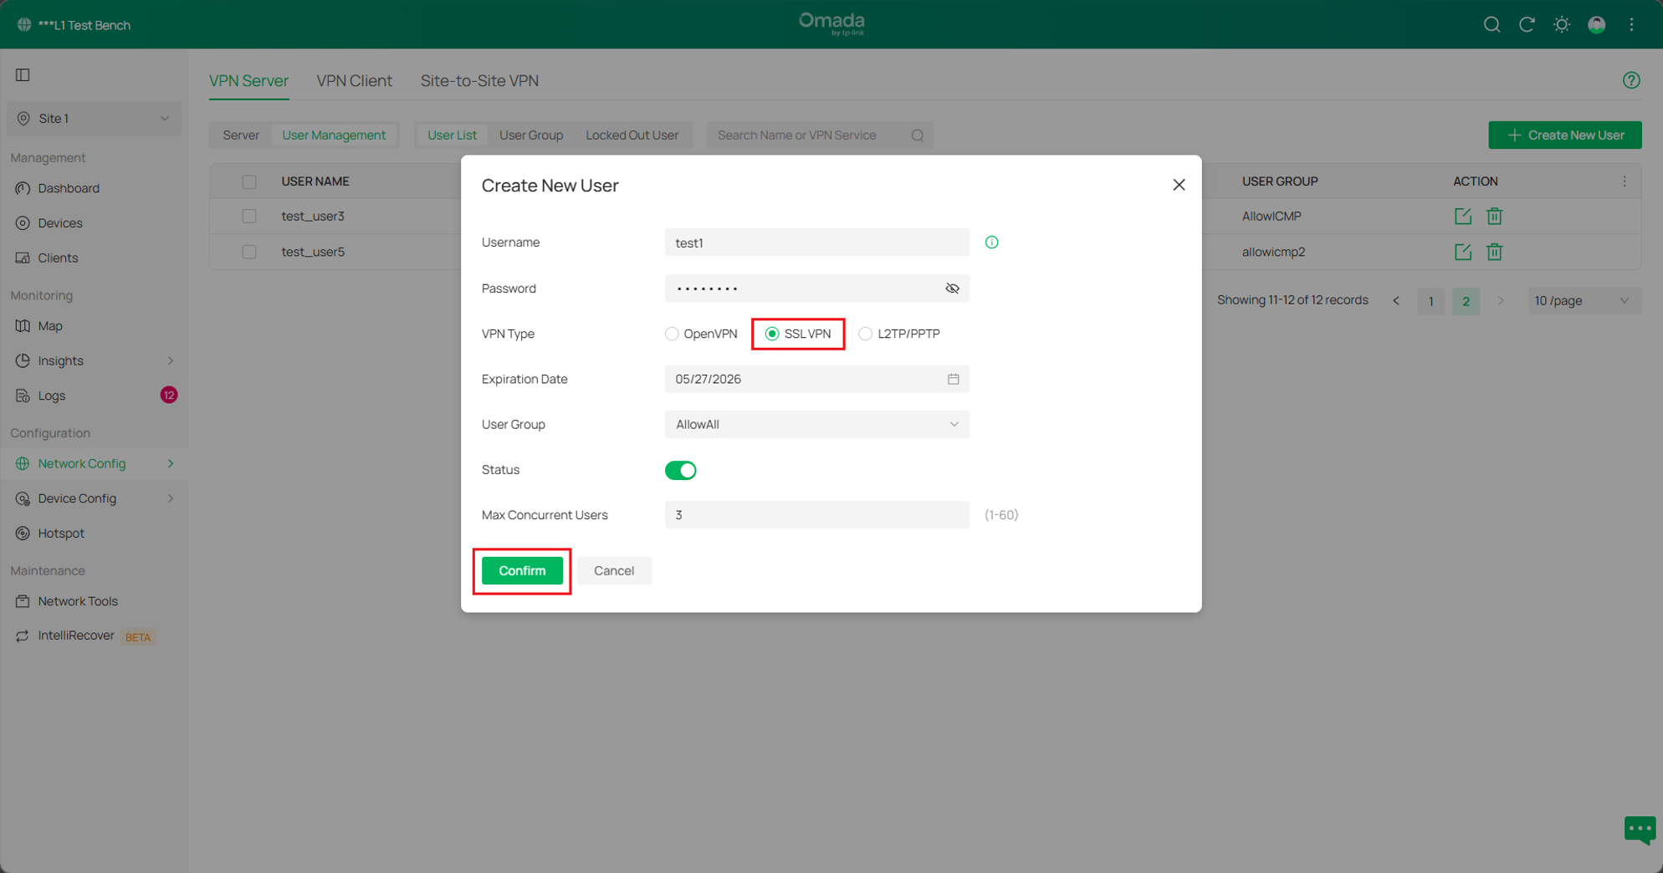Image resolution: width=1663 pixels, height=873 pixels.
Task: Collapse the sidebar with the panel icon
Action: pyautogui.click(x=23, y=74)
